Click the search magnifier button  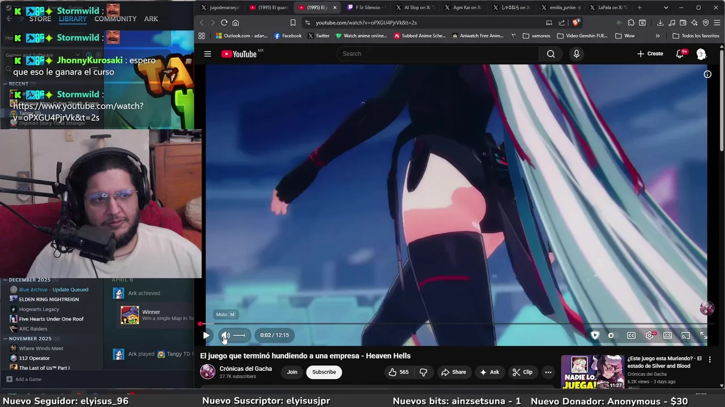551,54
